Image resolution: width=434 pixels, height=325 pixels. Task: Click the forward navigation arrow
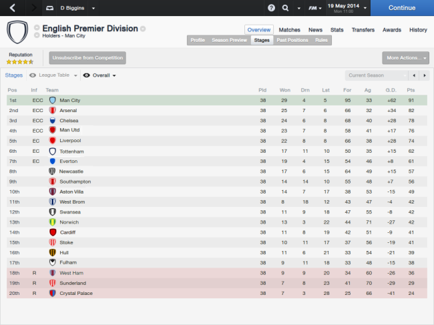(32, 8)
